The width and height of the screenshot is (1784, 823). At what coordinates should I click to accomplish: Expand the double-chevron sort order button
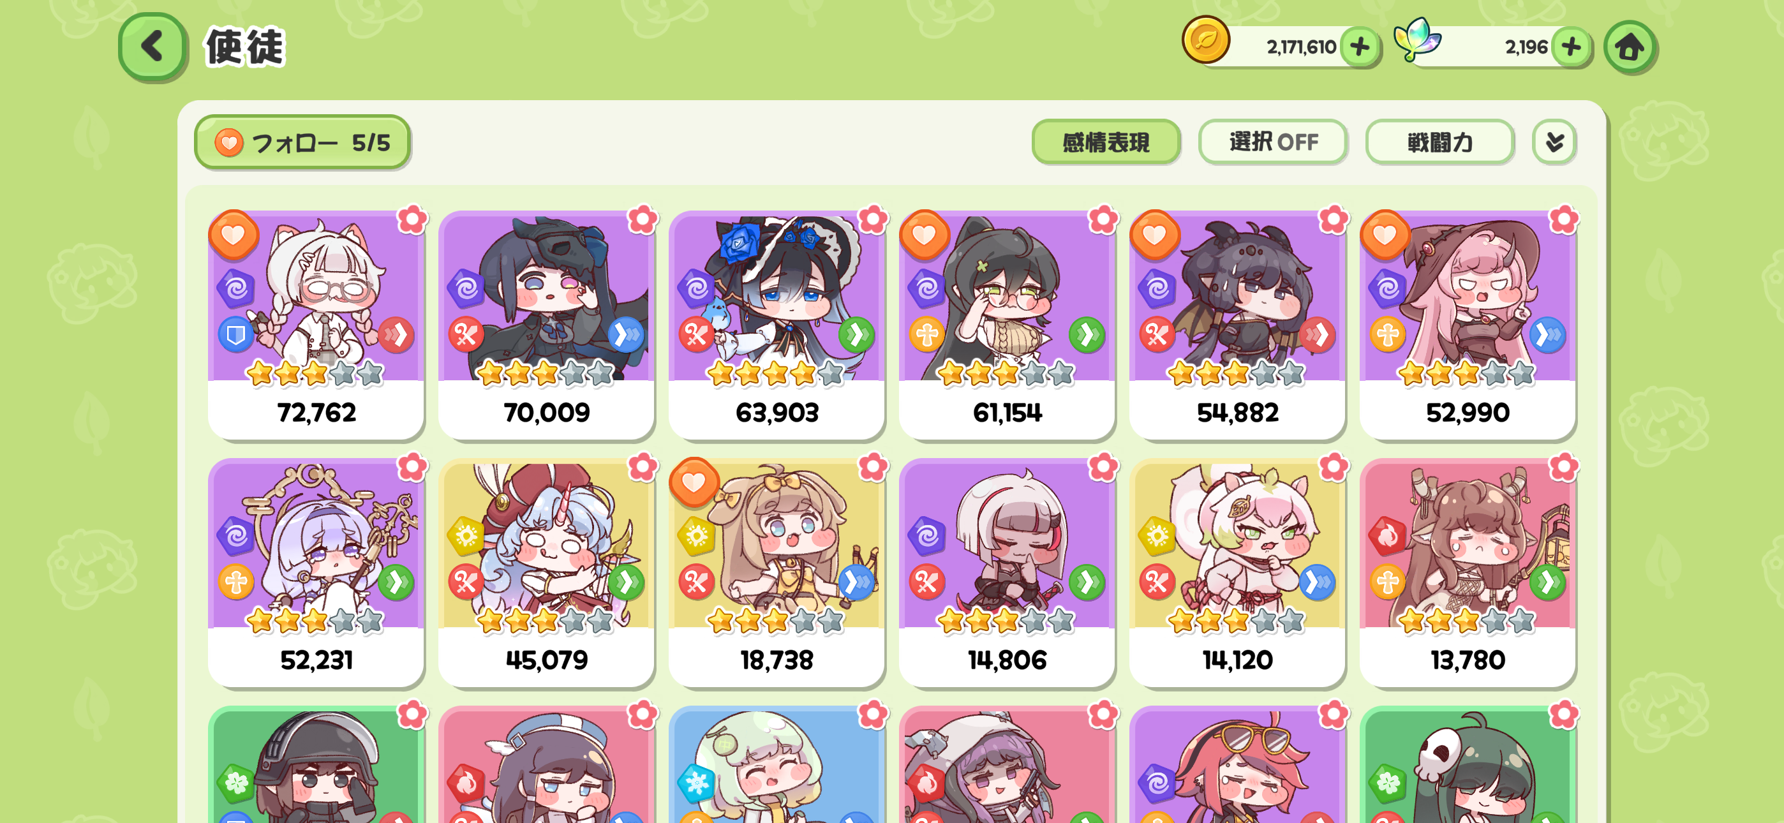[1554, 142]
